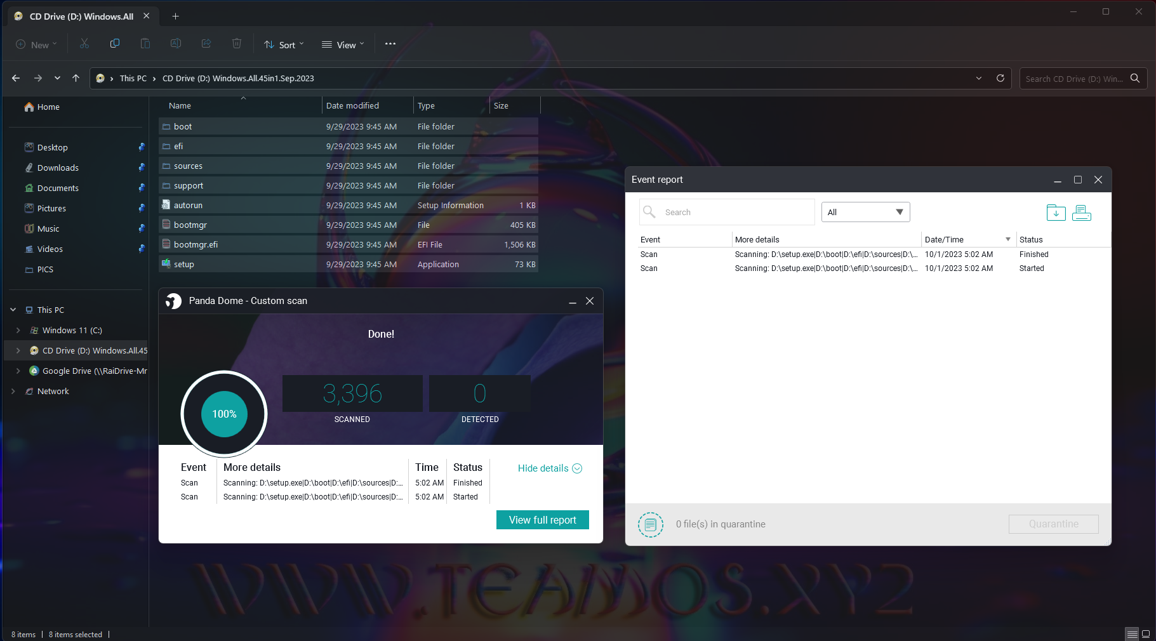Close the CD Drive Explorer tab
This screenshot has width=1156, height=641.
[147, 16]
